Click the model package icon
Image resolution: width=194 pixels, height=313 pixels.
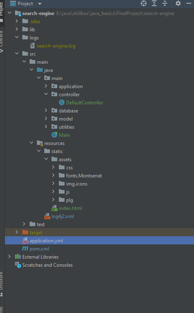pos(54,119)
